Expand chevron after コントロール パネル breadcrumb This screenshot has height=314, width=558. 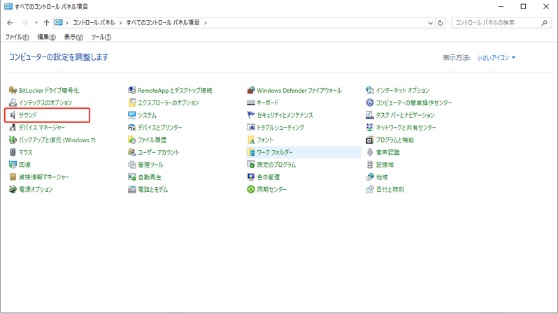121,23
